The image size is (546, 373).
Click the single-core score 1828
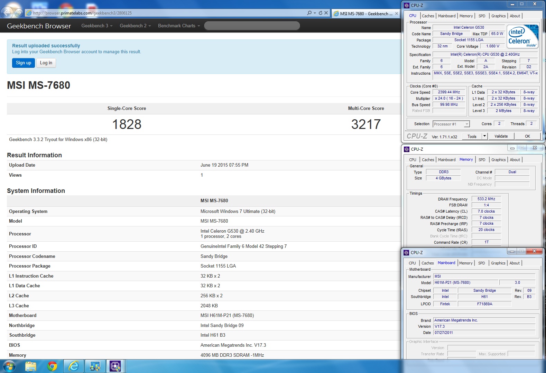point(127,124)
